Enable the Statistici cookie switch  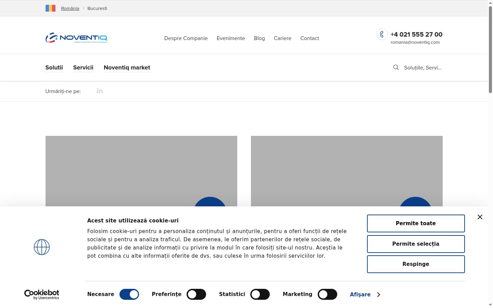click(260, 294)
